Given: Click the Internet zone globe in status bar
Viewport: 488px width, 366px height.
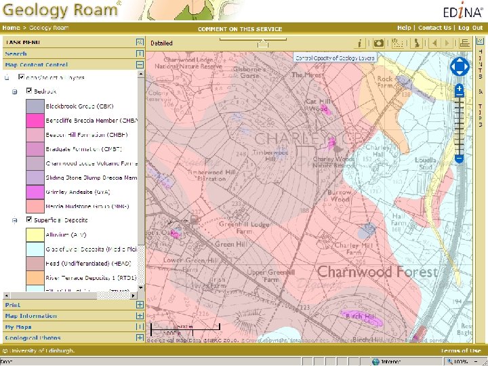Looking at the screenshot, I should click(x=375, y=362).
